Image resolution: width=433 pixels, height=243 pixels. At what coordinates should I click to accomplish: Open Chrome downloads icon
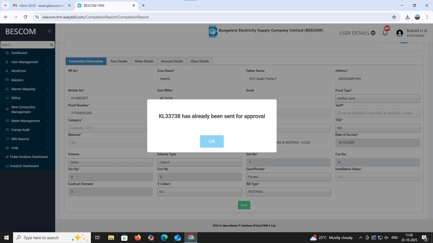tap(408, 17)
